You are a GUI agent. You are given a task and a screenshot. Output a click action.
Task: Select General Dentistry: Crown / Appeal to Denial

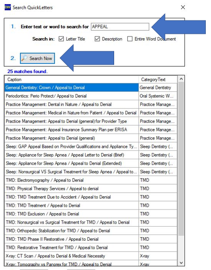[72, 88]
